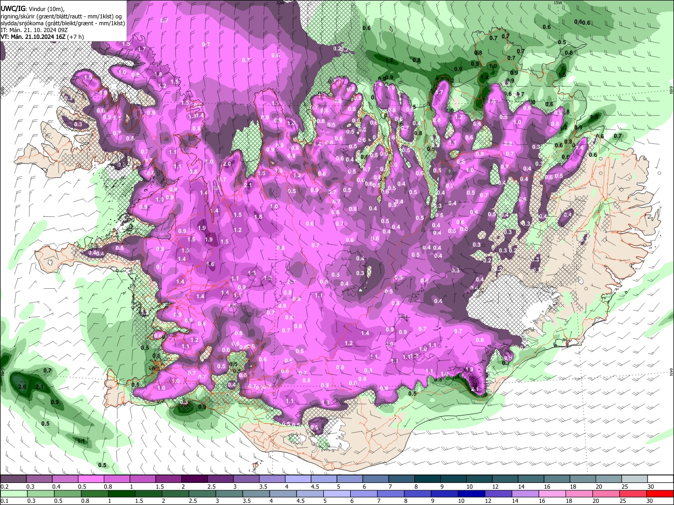Click the 20W longitude label
Viewport: 674px width, 505px height.
[280, 3]
